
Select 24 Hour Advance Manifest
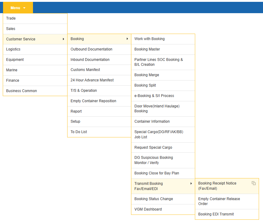(x=99, y=80)
